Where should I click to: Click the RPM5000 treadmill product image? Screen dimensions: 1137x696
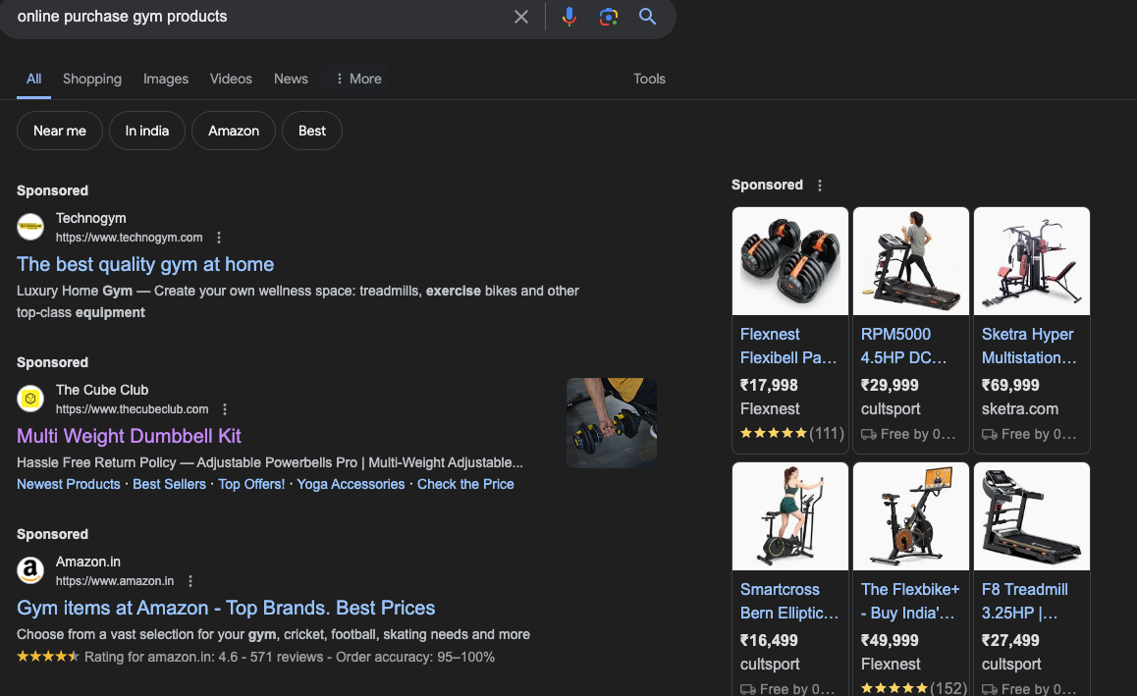911,262
